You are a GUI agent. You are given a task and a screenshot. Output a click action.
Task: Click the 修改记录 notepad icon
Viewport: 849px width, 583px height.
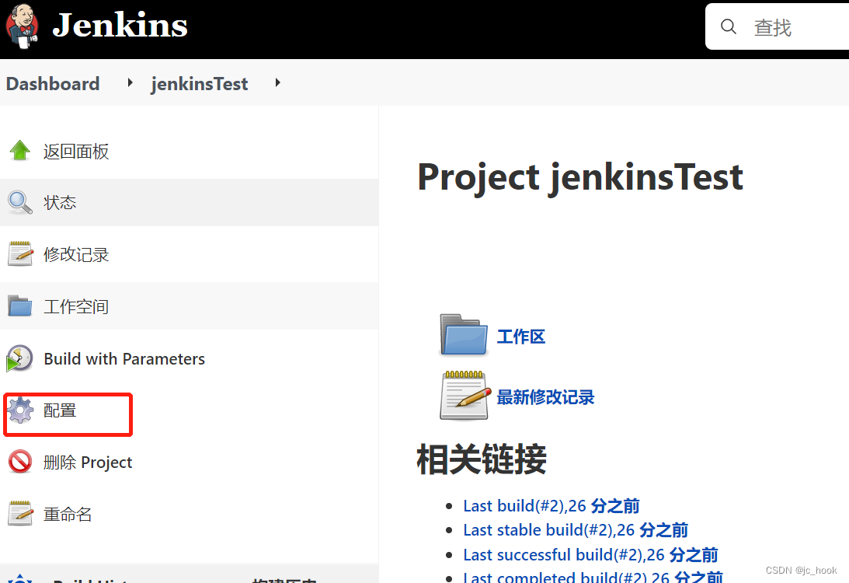click(20, 254)
